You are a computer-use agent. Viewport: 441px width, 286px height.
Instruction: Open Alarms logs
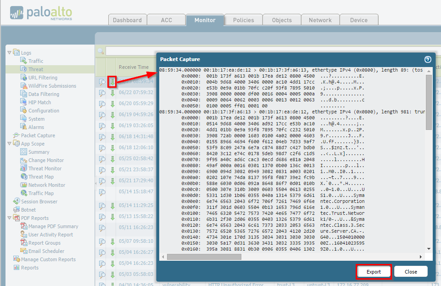point(36,127)
